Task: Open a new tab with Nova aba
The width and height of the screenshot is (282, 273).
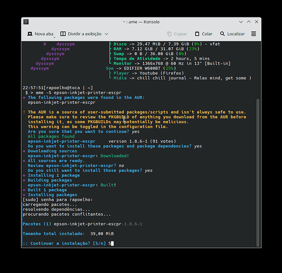Action: (40, 34)
